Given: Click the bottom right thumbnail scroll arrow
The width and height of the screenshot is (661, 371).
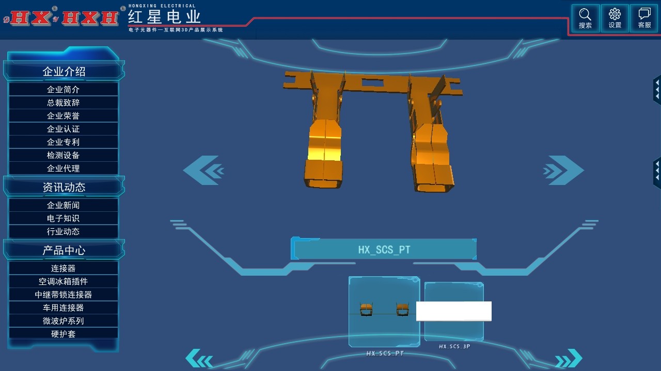Looking at the screenshot, I should 569,359.
